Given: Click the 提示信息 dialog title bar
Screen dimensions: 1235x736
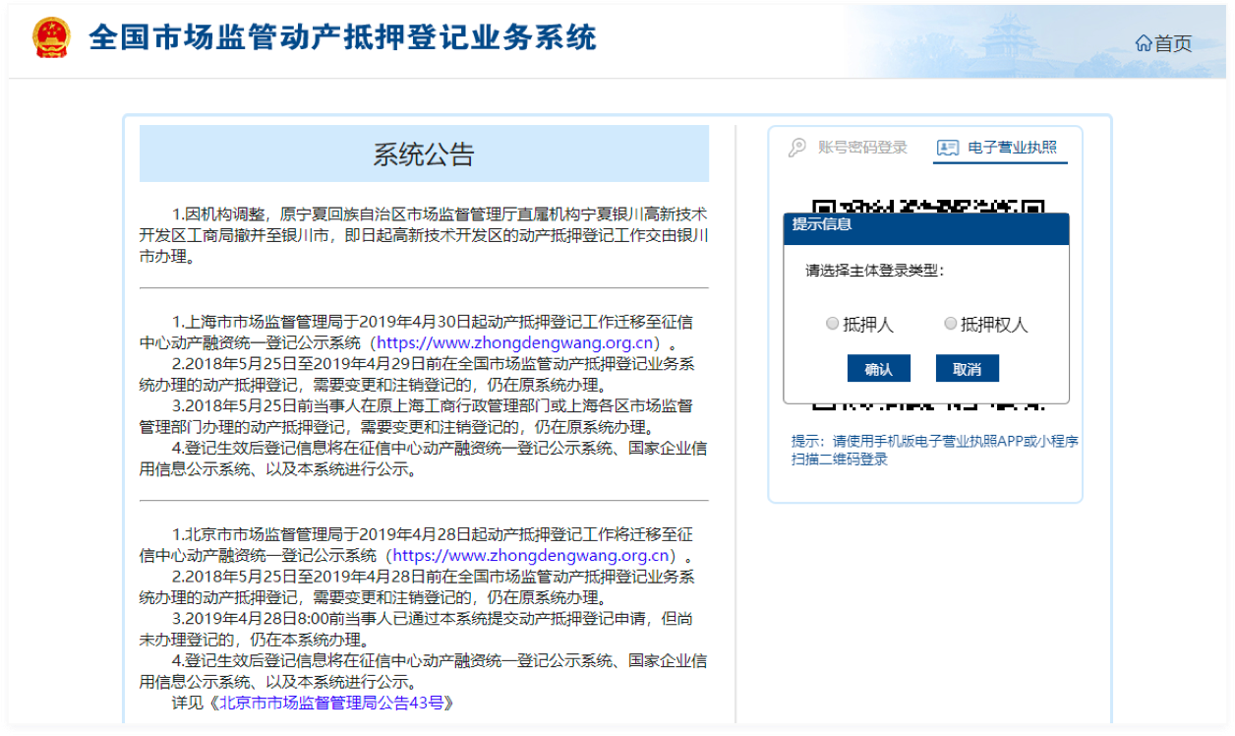Looking at the screenshot, I should [x=925, y=225].
